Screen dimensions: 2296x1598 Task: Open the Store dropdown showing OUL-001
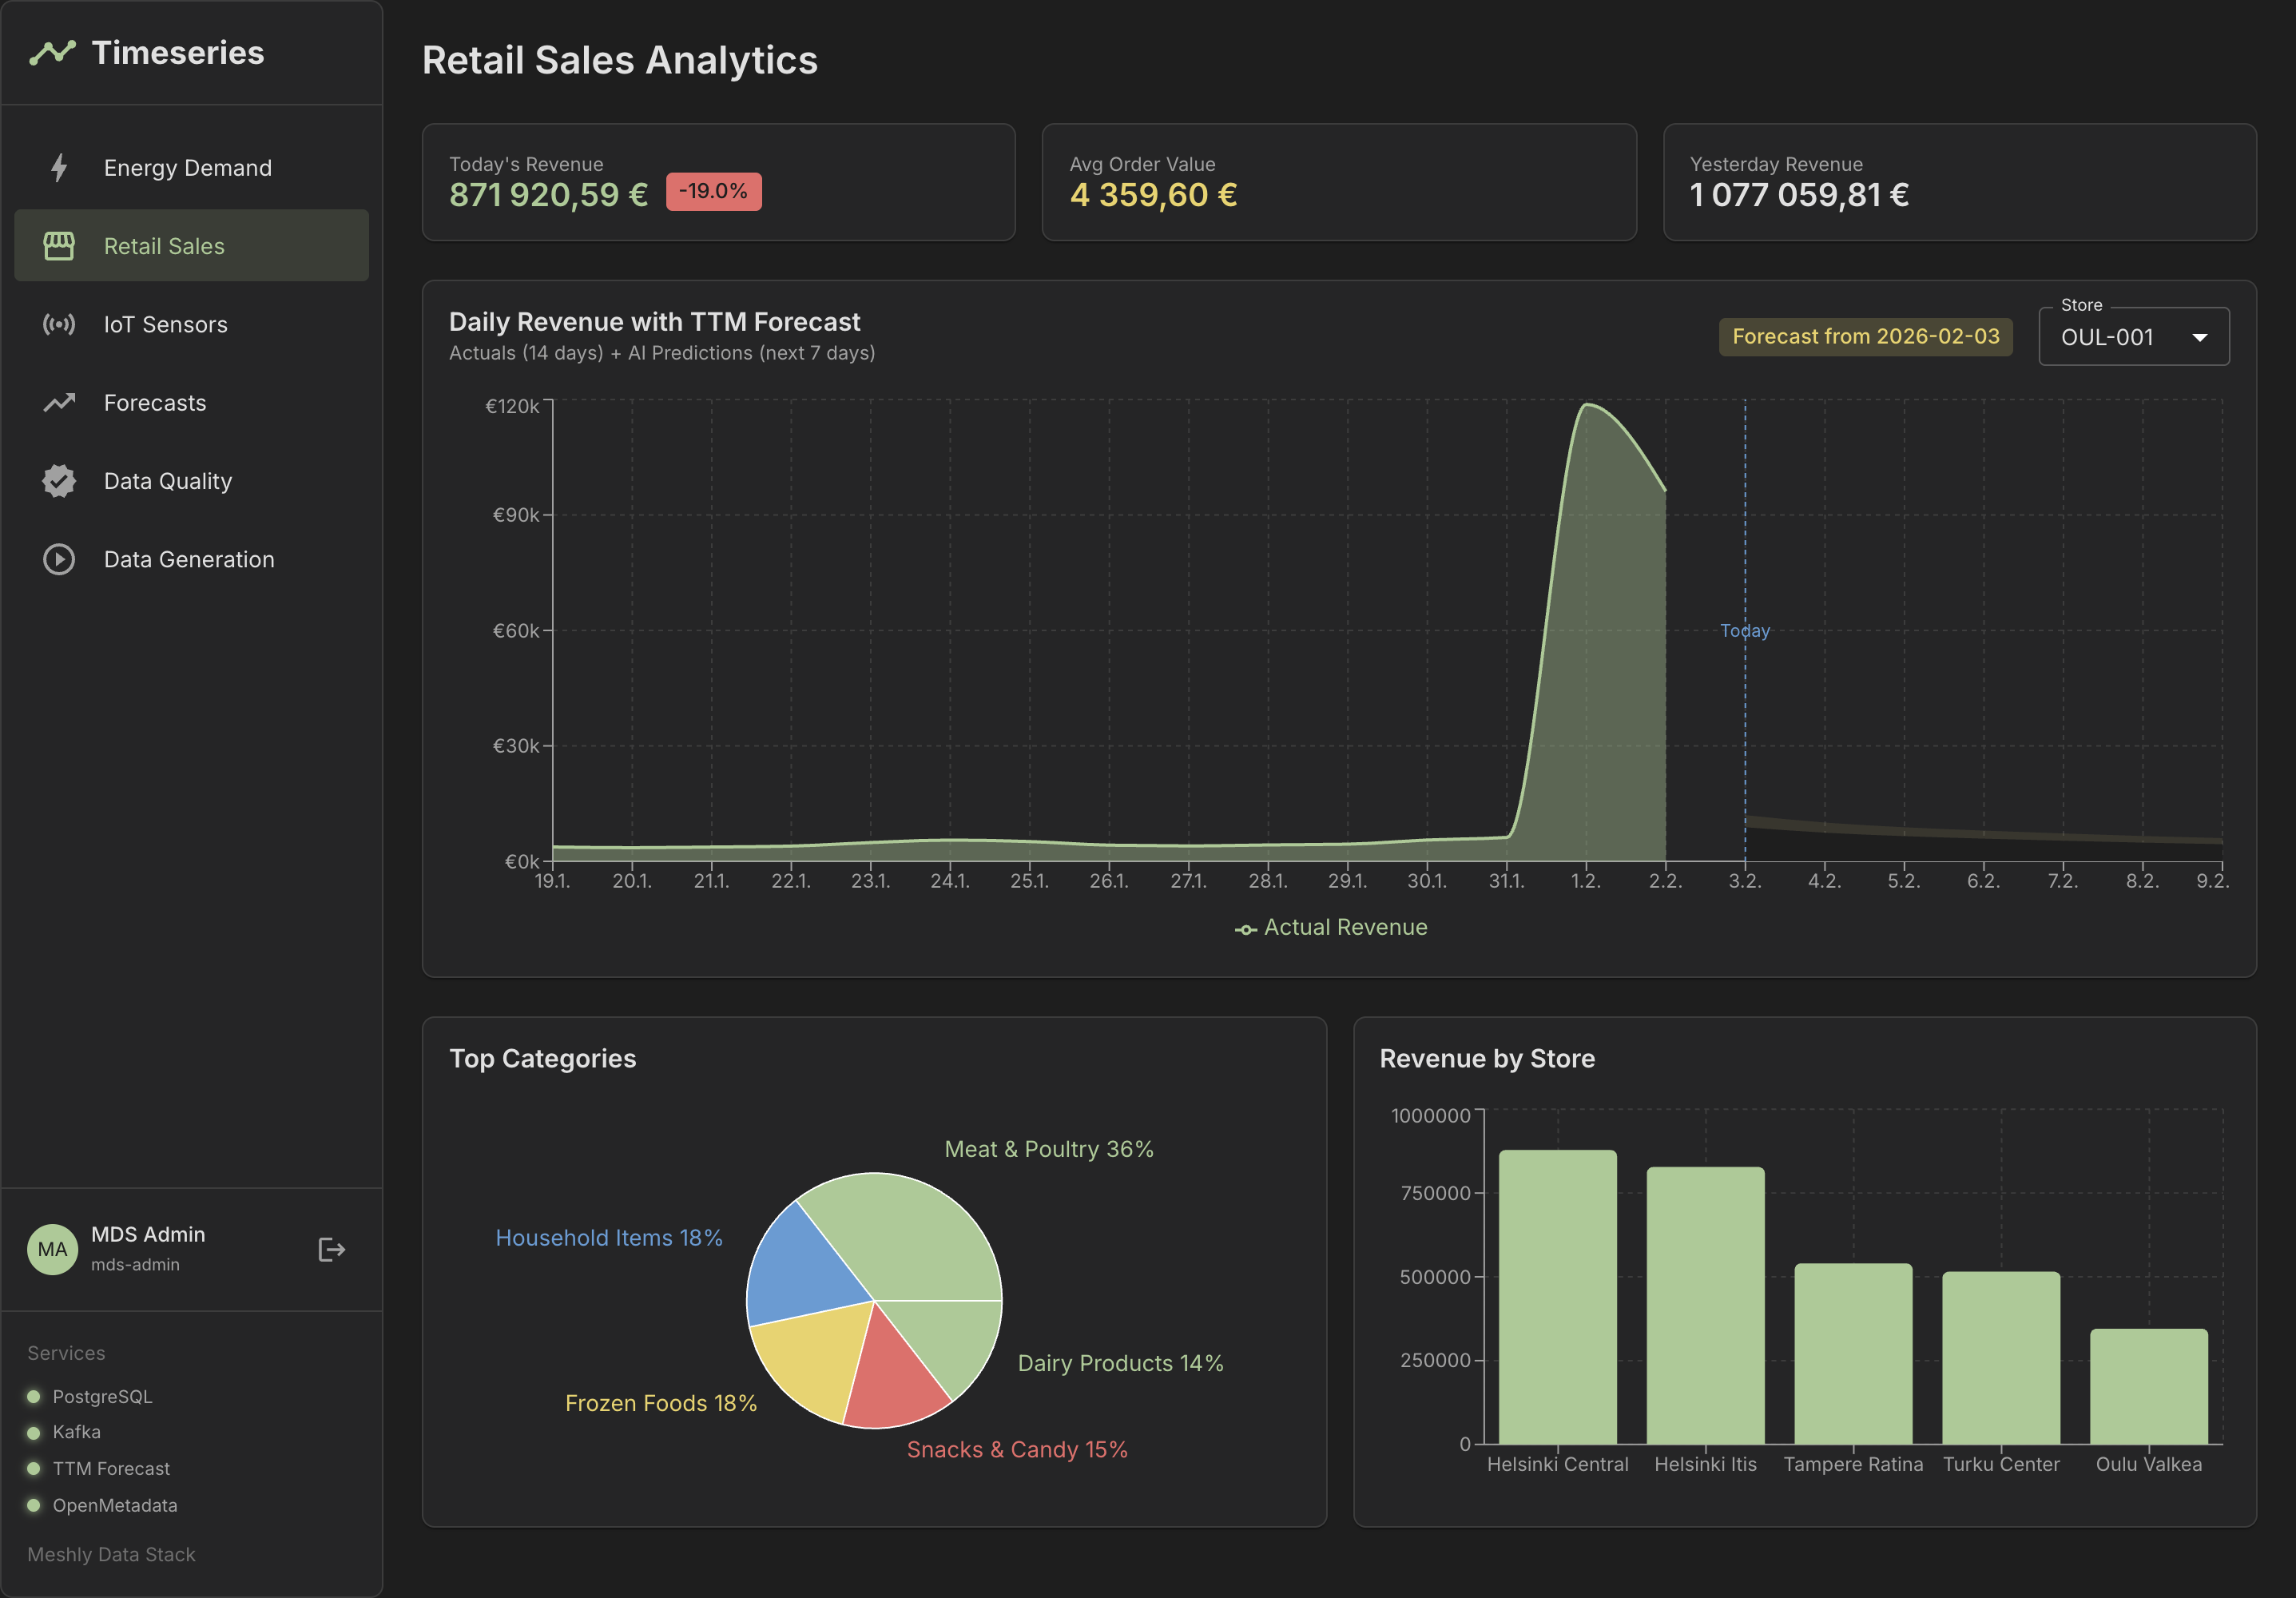[x=2110, y=337]
